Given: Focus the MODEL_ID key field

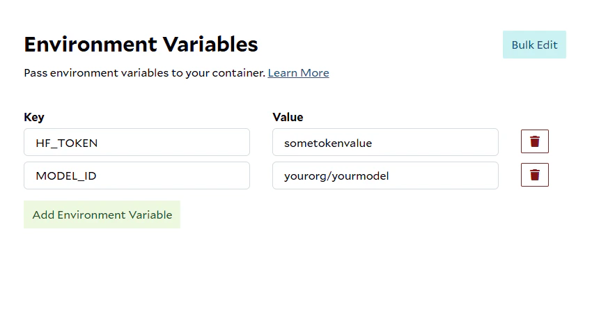Looking at the screenshot, I should [137, 175].
